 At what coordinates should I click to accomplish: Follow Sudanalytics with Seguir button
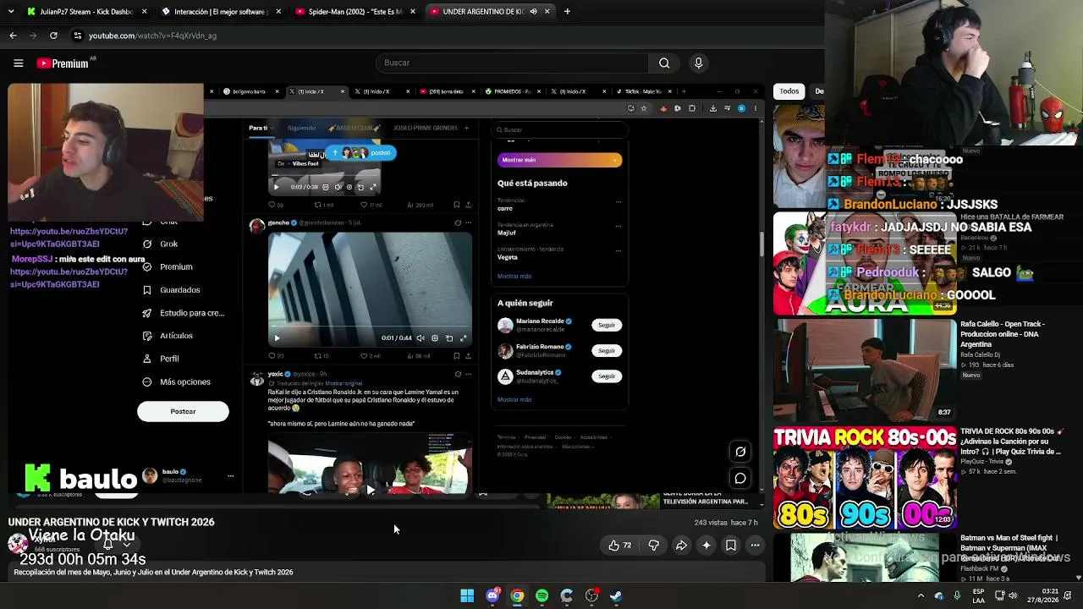[607, 376]
